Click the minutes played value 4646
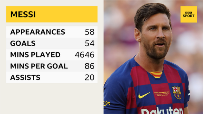The width and height of the screenshot is (203, 114). point(85,54)
